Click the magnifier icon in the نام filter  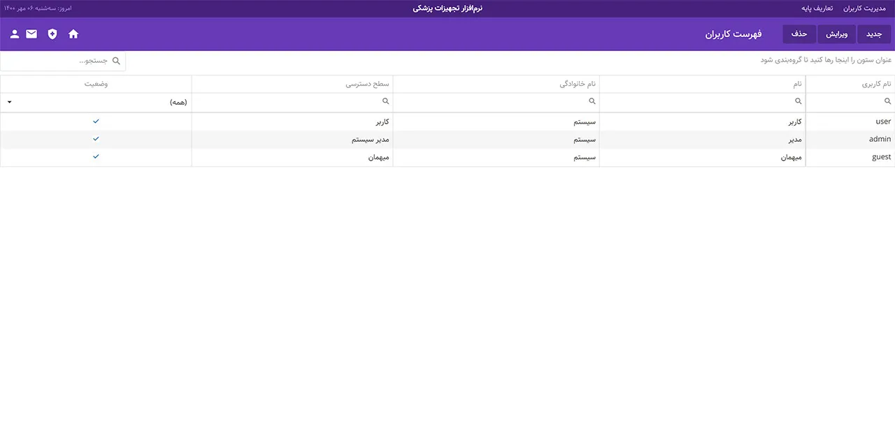point(799,102)
